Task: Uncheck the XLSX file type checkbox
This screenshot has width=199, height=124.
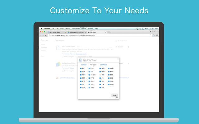Action: [89, 88]
